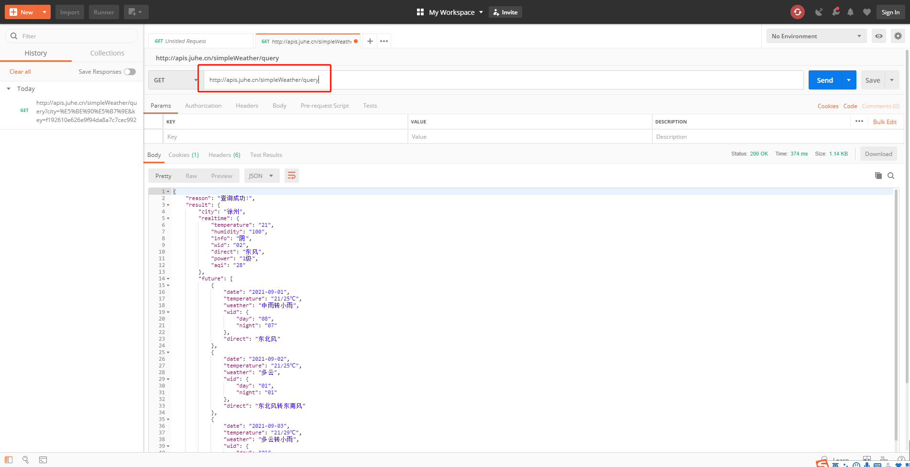
Task: Click the orange New button
Action: (22, 12)
